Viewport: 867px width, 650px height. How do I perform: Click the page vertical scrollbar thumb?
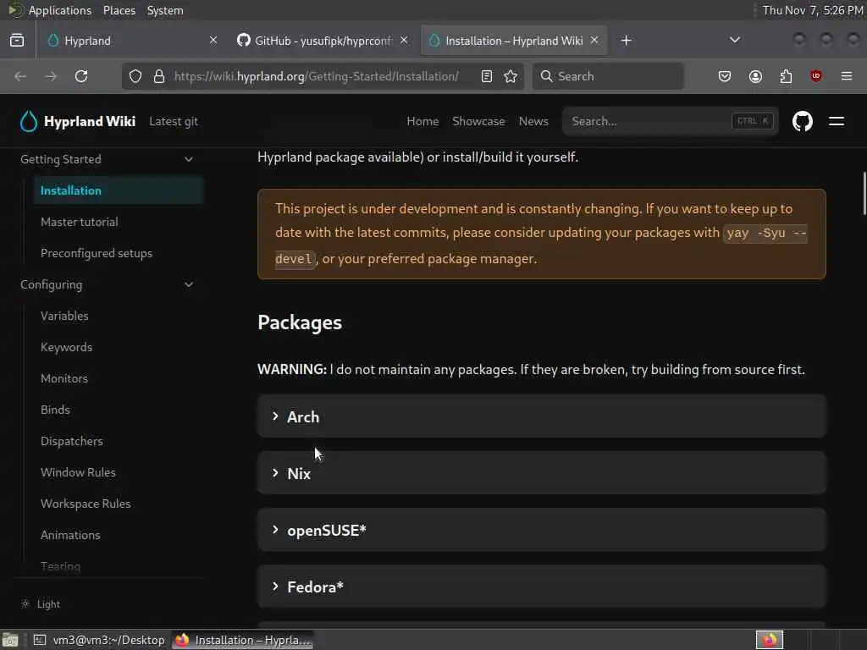(864, 194)
